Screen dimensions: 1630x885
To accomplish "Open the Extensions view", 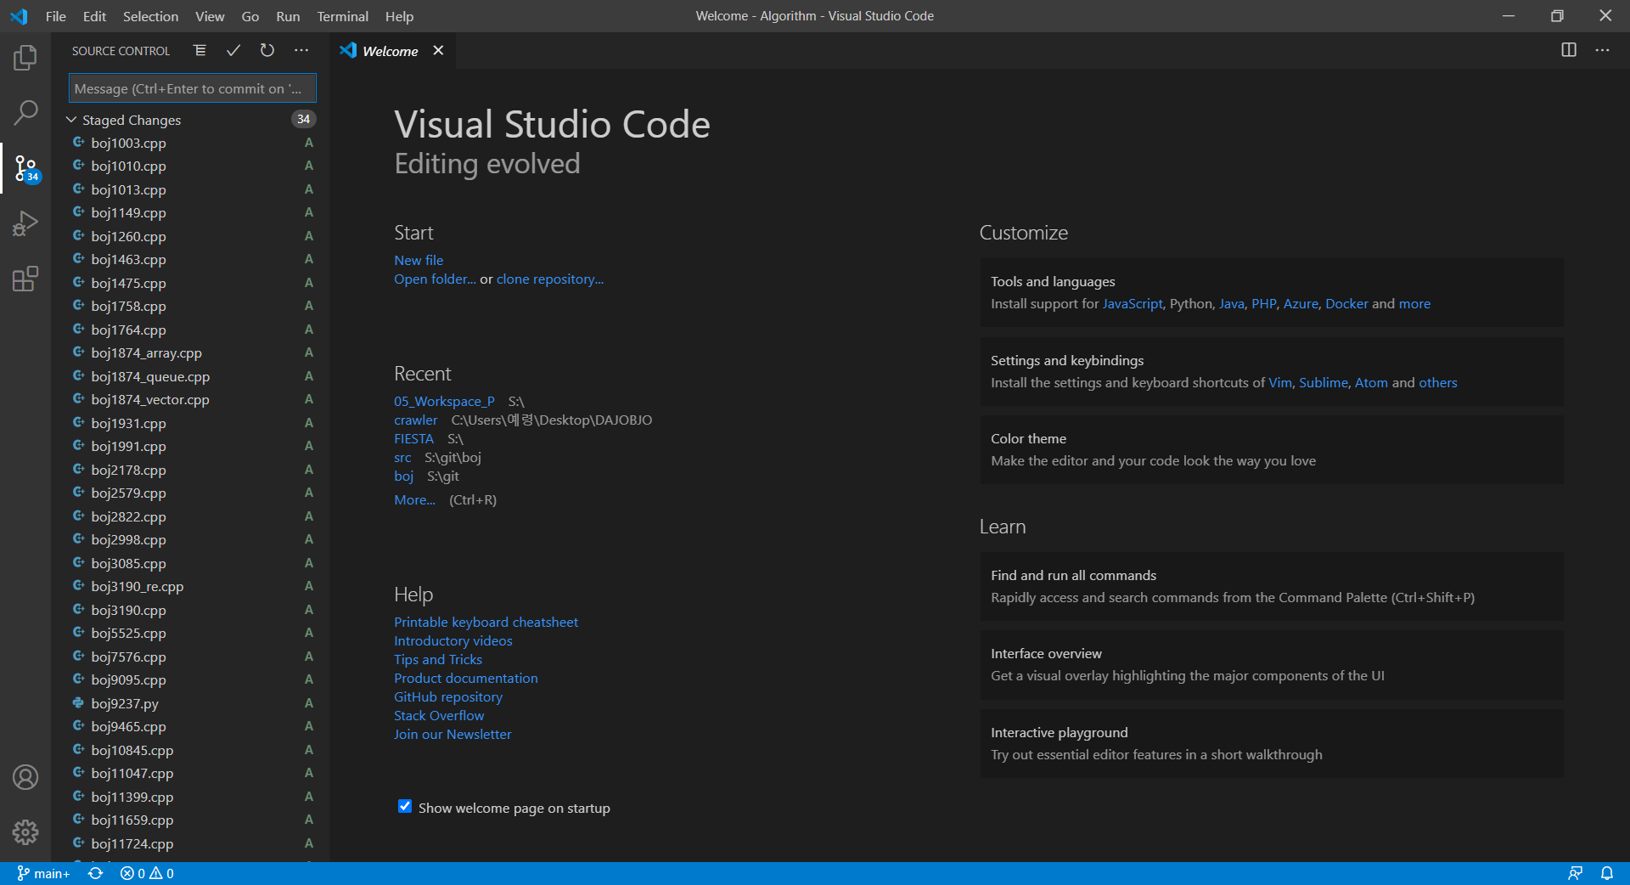I will [25, 279].
